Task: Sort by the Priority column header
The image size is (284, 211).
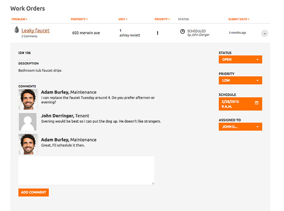Action: (162, 19)
